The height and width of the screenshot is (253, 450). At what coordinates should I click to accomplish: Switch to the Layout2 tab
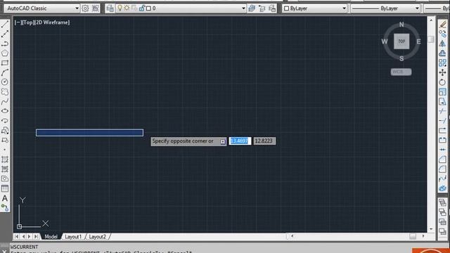tap(97, 237)
